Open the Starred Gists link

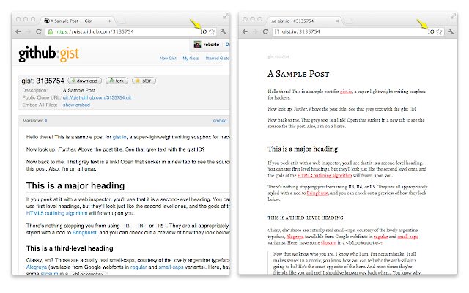click(x=218, y=59)
